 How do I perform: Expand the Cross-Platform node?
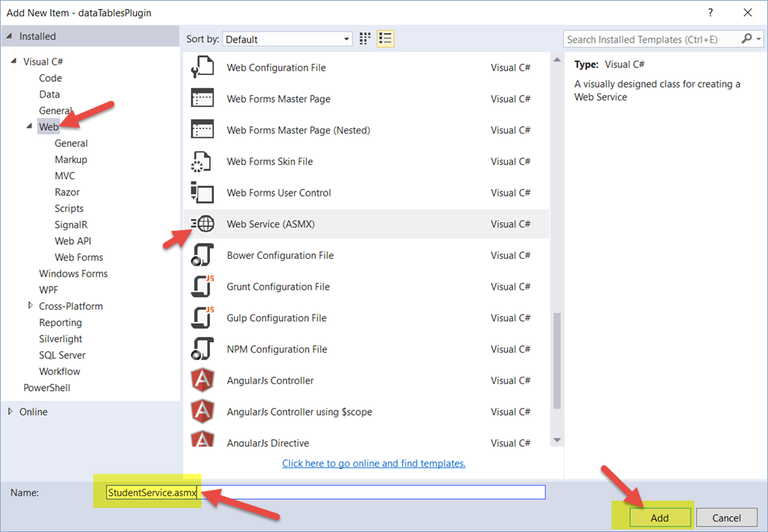tap(30, 305)
